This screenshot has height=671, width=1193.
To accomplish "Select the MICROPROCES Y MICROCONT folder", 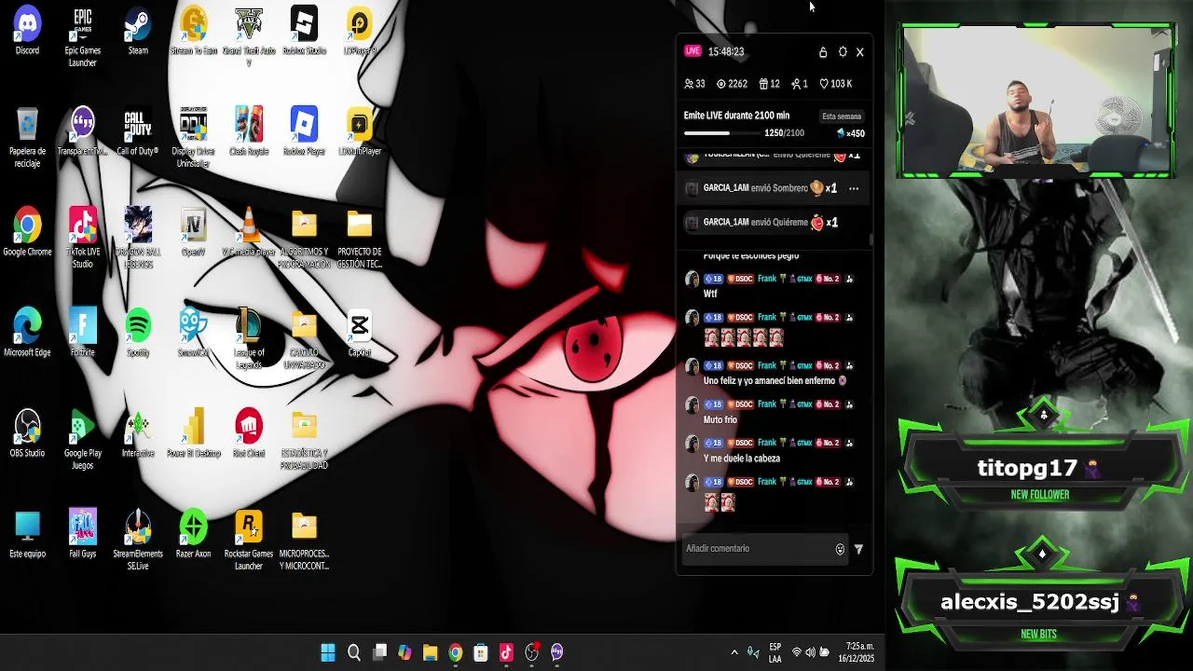I will [x=304, y=541].
